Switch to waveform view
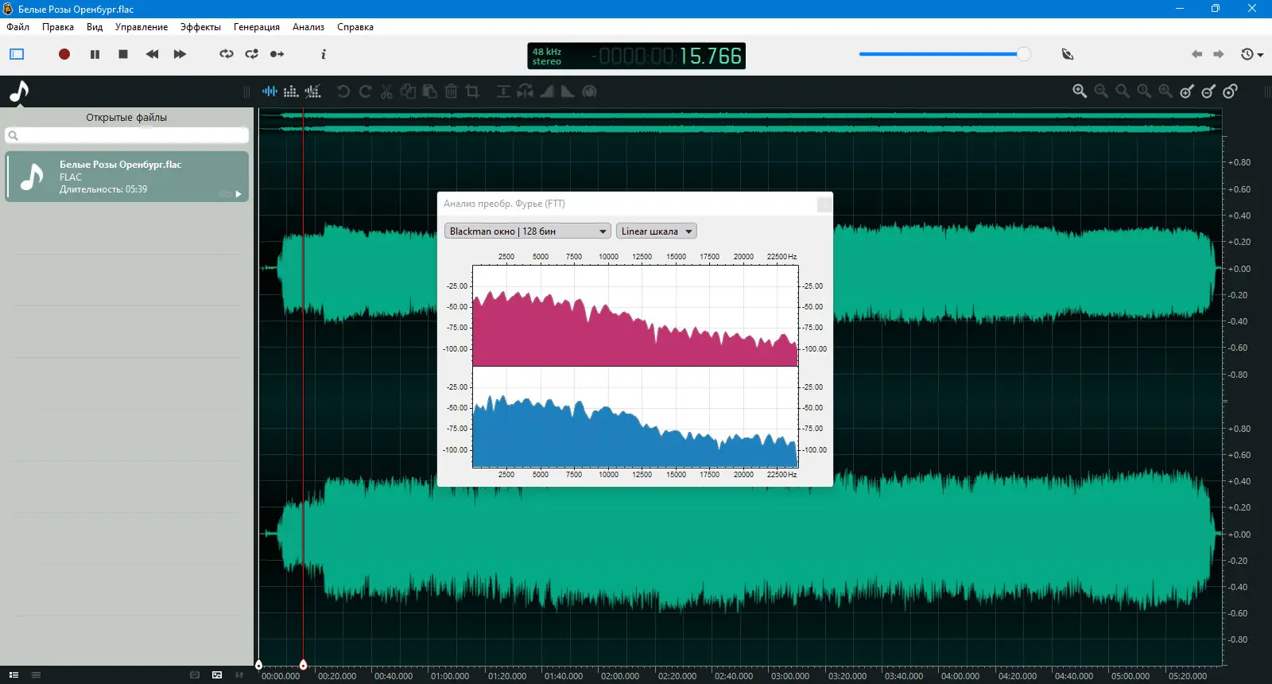 pyautogui.click(x=270, y=91)
